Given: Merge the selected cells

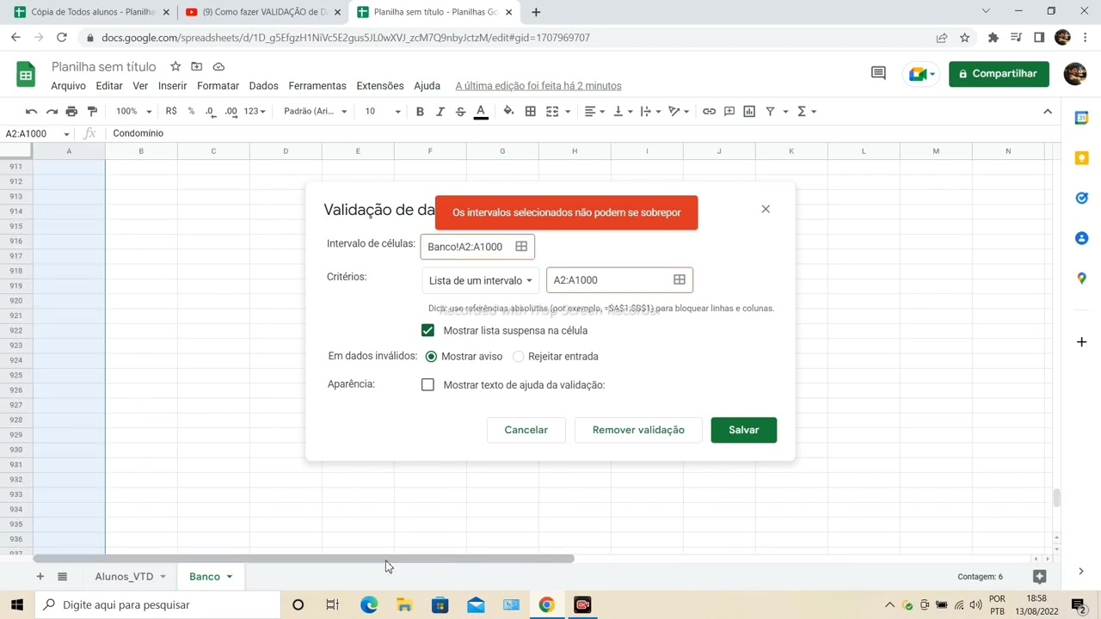Looking at the screenshot, I should point(552,111).
